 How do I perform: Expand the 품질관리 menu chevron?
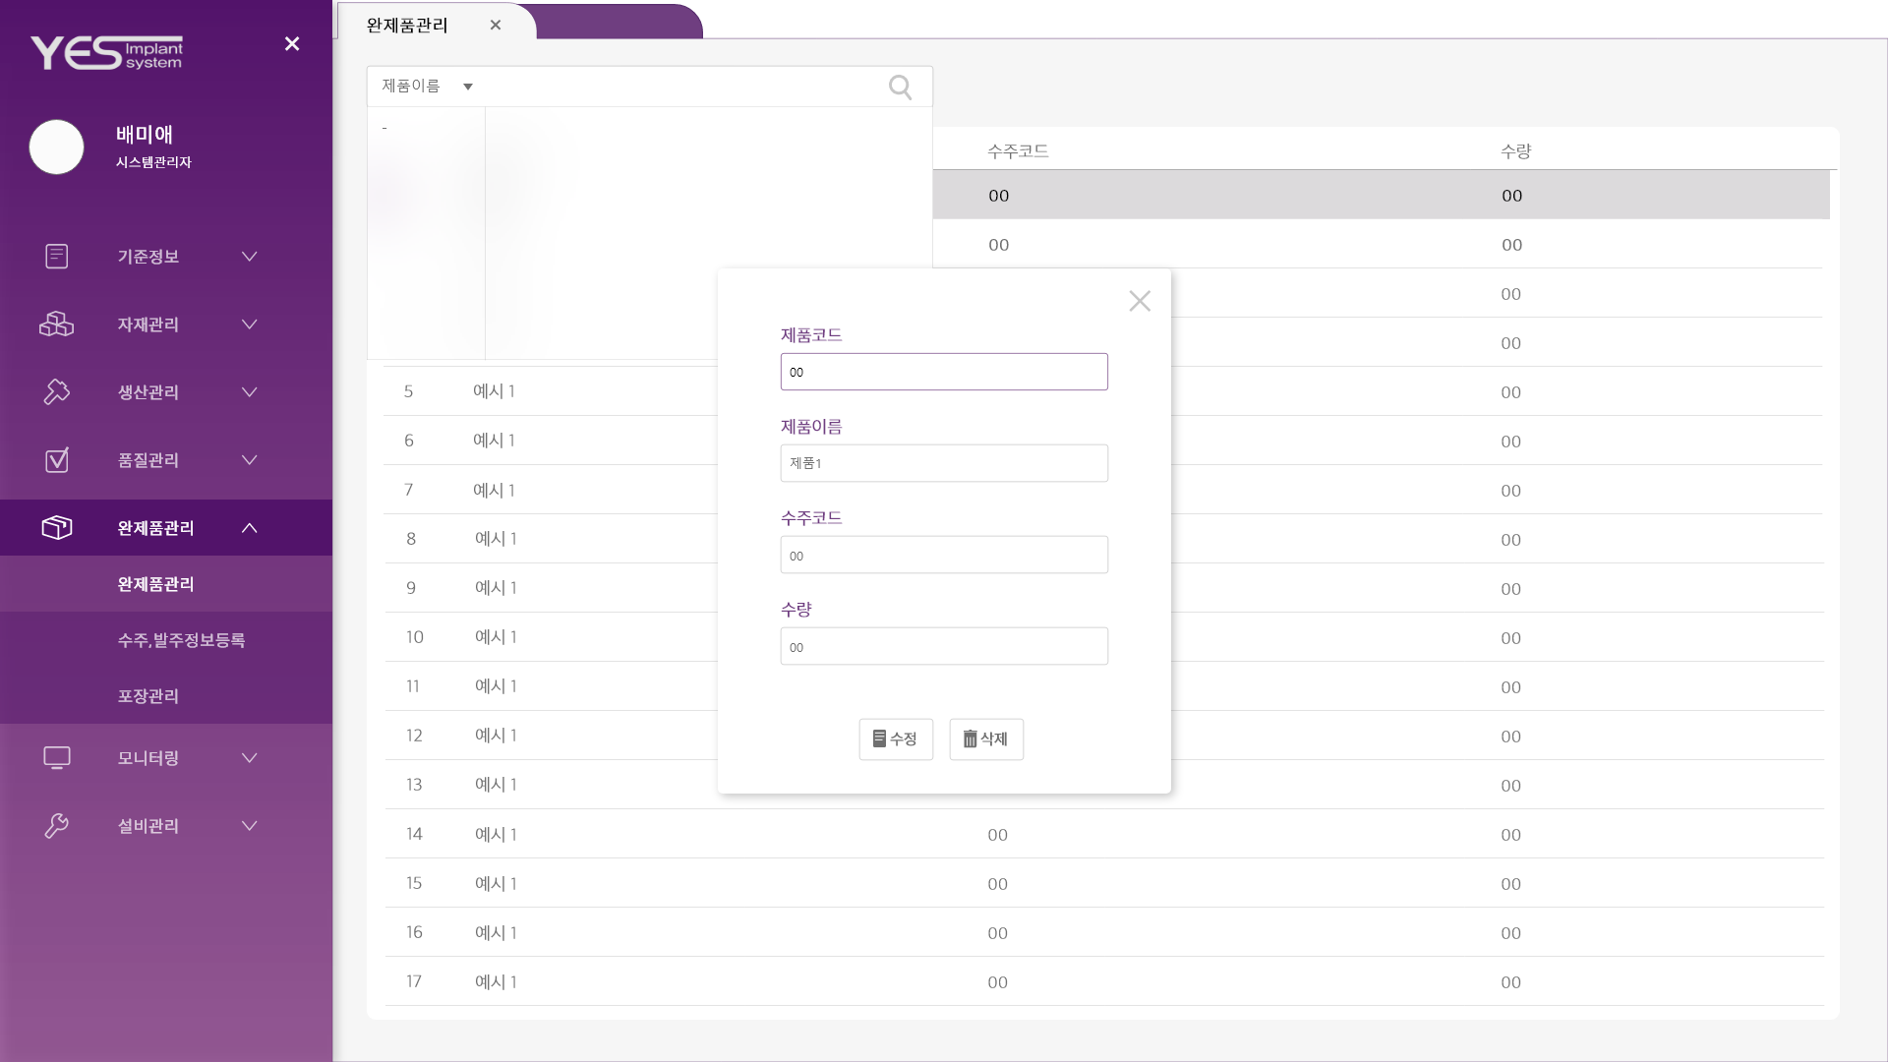point(250,460)
